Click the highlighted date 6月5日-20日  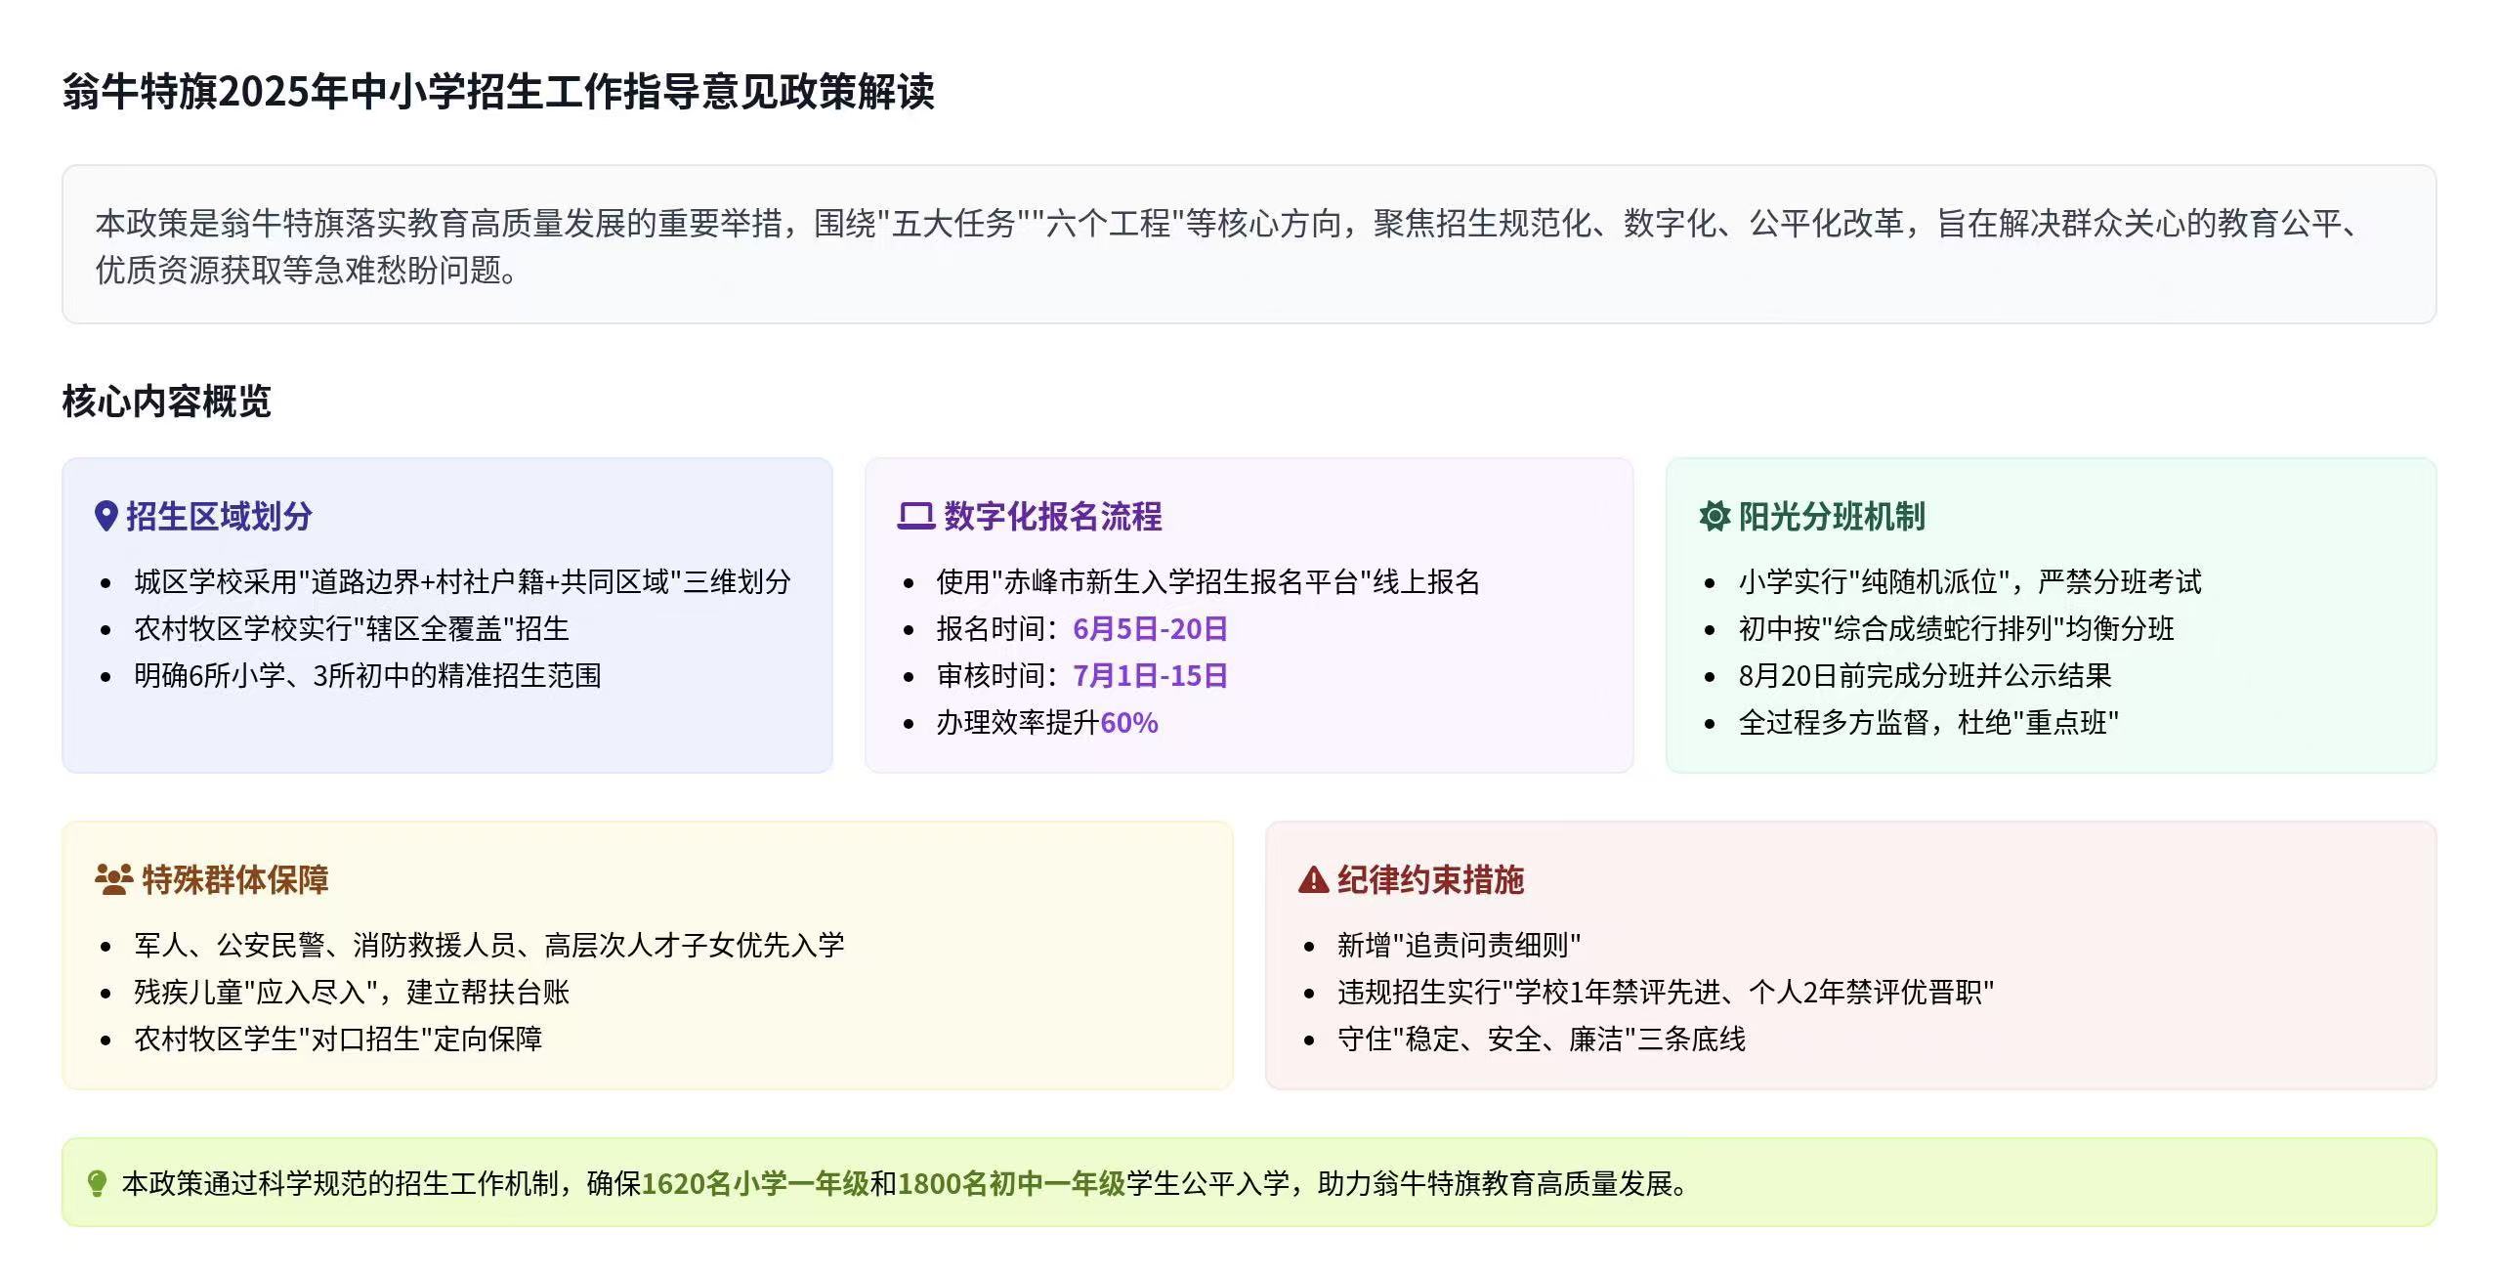point(1149,629)
